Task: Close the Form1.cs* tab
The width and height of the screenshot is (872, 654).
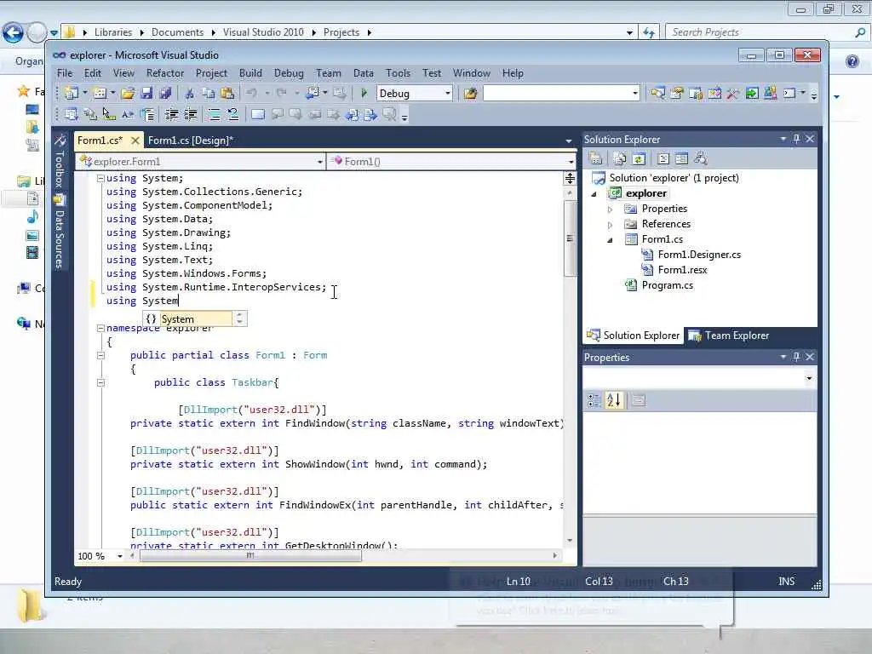Action: 135,141
